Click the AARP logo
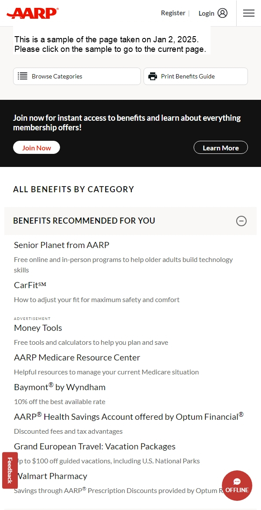The image size is (261, 510). click(x=33, y=14)
